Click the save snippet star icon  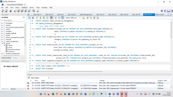[x=83, y=18]
